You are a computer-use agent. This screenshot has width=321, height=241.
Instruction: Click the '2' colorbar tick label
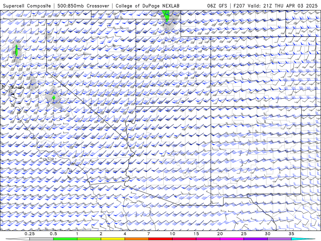(x=101, y=234)
